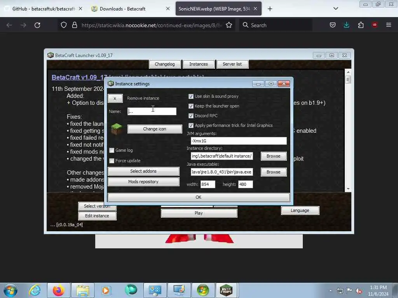Image resolution: width=398 pixels, height=298 pixels.
Task: Open the Firefox extensions puzzle icon
Action: 361,25
